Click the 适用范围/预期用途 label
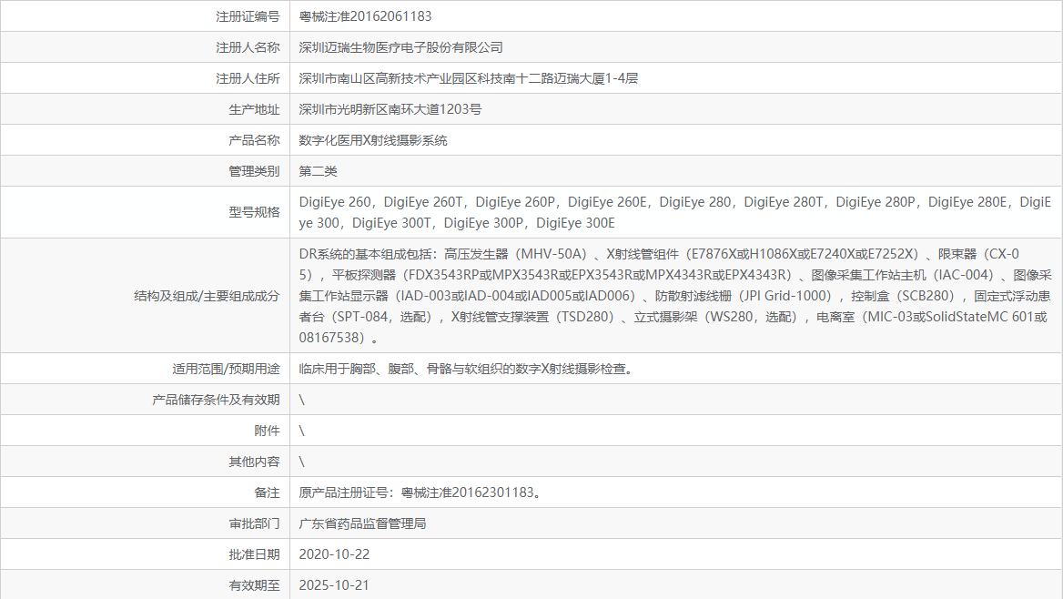This screenshot has height=599, width=1063. [x=226, y=369]
